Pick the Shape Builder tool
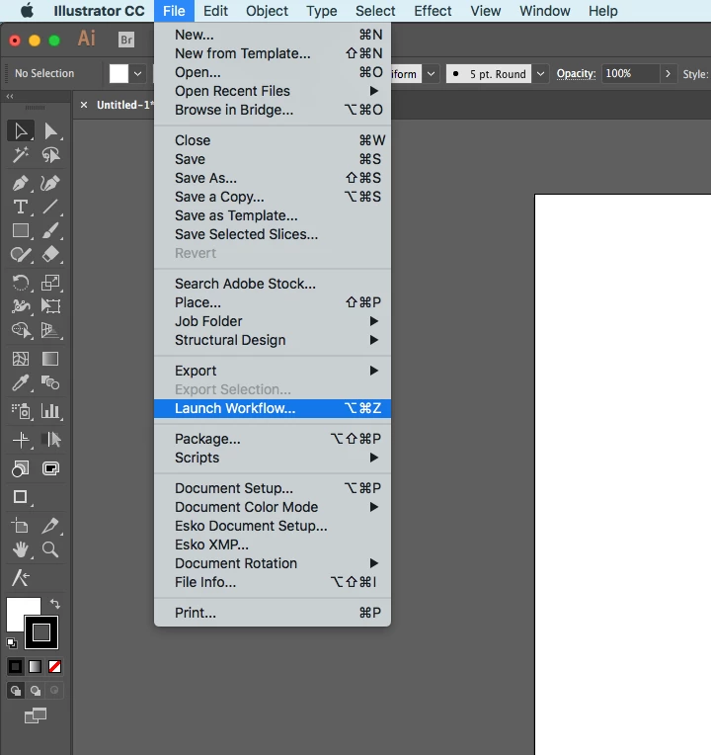This screenshot has height=755, width=711. click(x=21, y=330)
